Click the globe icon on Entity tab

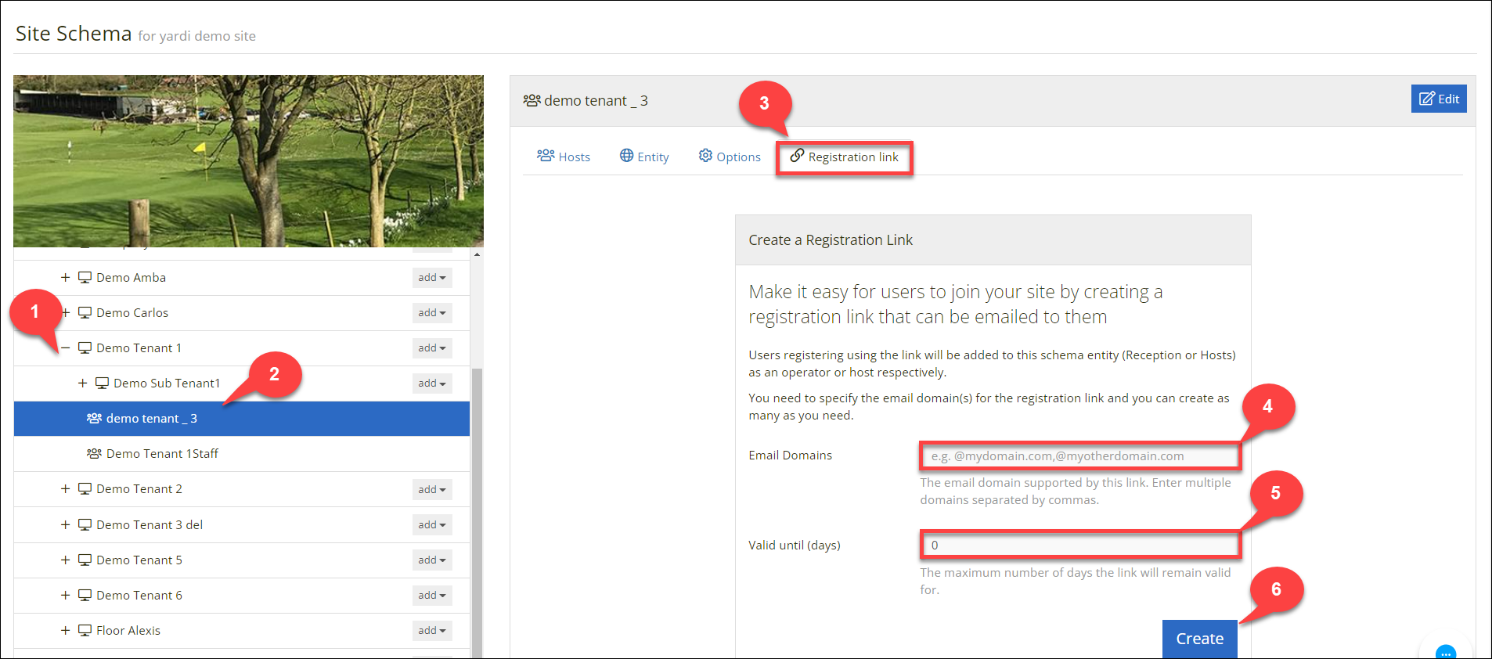[626, 156]
